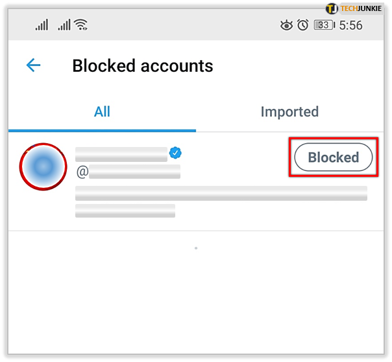Switch to the Imported tab
This screenshot has width=392, height=362.
289,111
